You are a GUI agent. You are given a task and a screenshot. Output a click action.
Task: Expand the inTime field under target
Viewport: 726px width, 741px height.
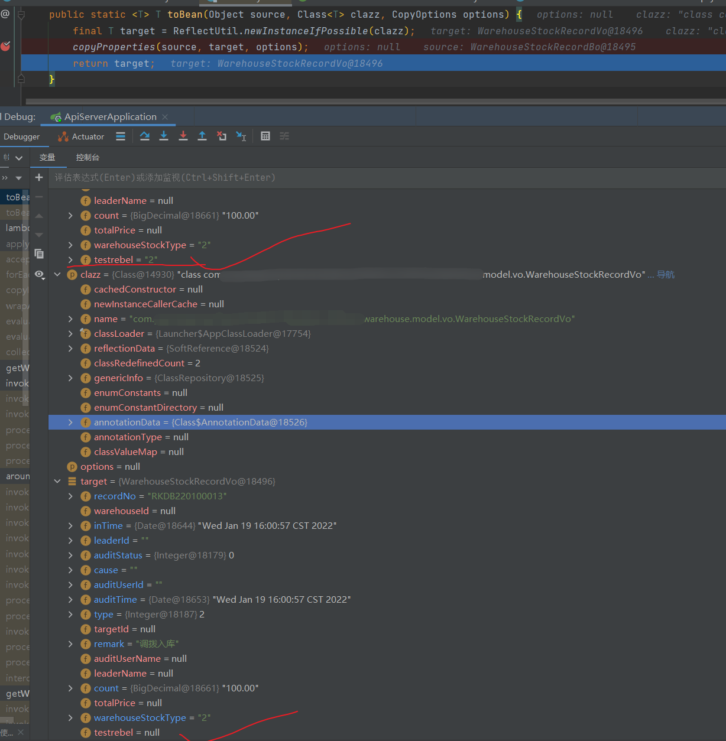(x=70, y=526)
